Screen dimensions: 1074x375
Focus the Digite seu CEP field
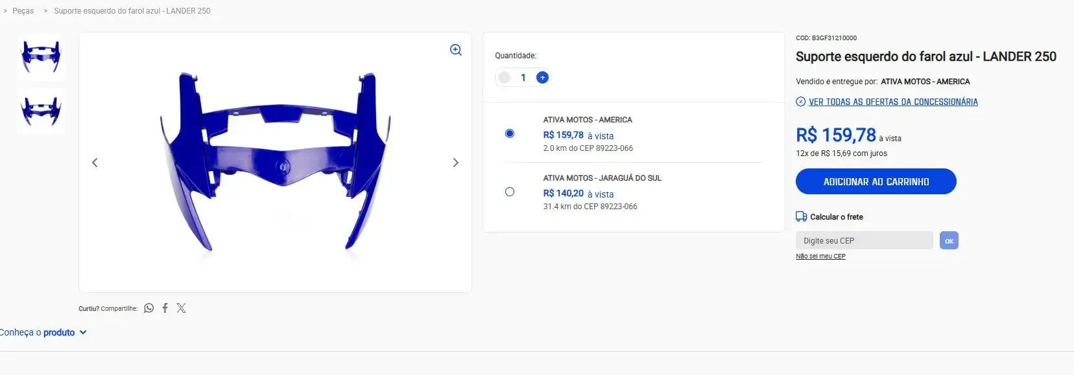(x=864, y=240)
